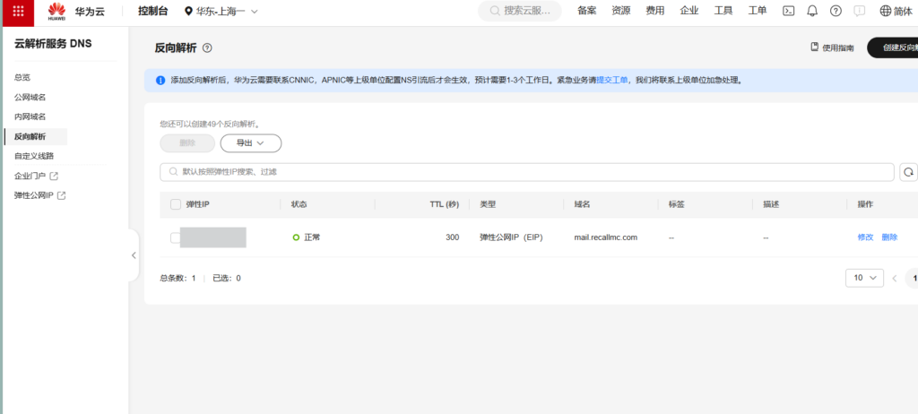
Task: Open the feedback message icon in top bar
Action: 860,11
